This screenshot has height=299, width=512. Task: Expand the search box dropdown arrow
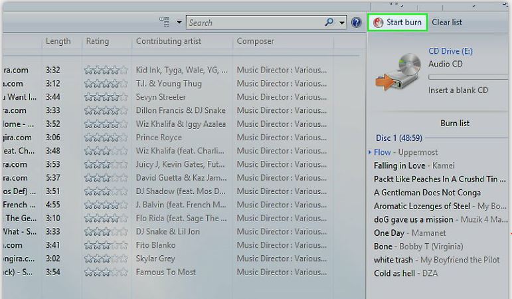tap(342, 23)
